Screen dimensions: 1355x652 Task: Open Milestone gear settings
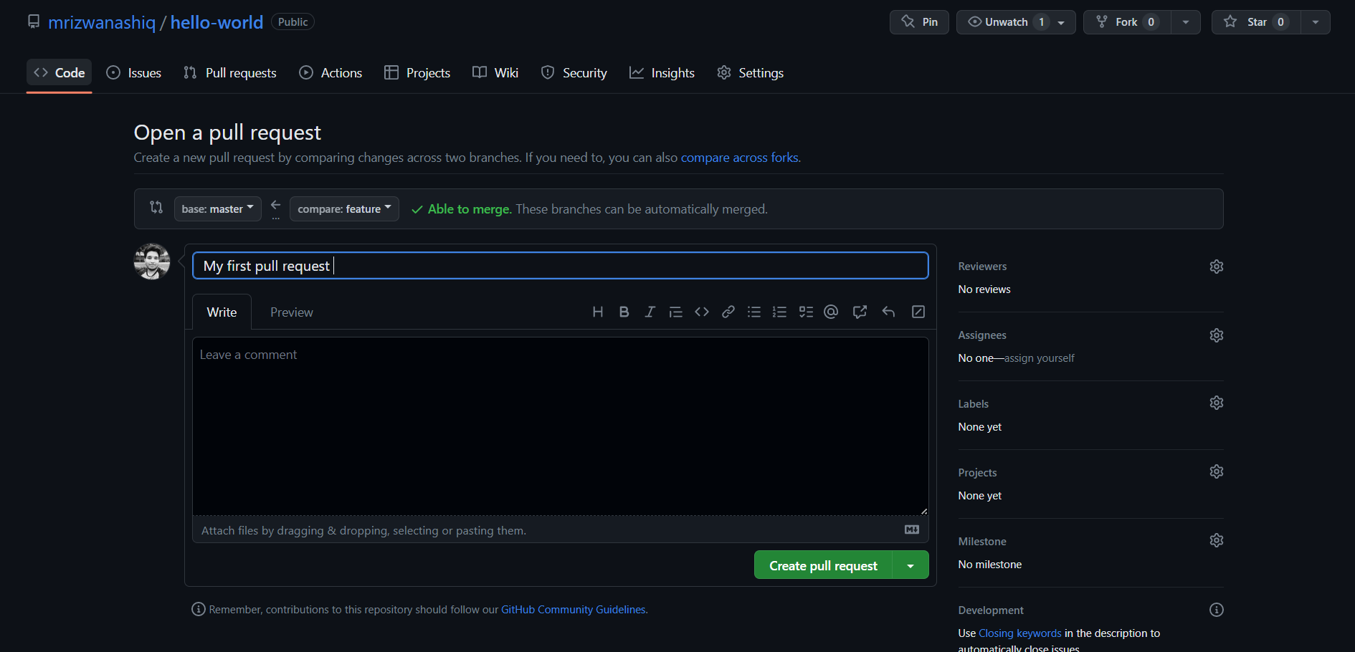(1216, 540)
